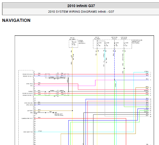Click the "SOUND SIG RH (+)" pin label
The image size is (159, 145).
coord(28,93)
